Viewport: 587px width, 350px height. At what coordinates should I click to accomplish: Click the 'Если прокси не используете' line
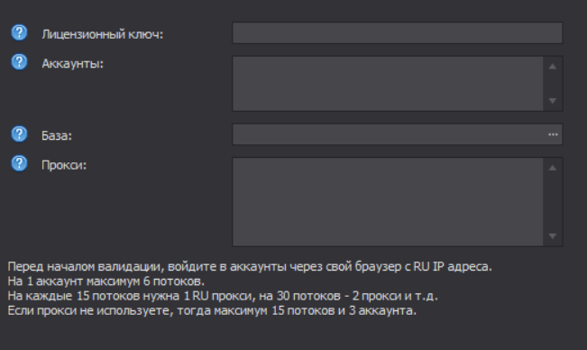[212, 310]
